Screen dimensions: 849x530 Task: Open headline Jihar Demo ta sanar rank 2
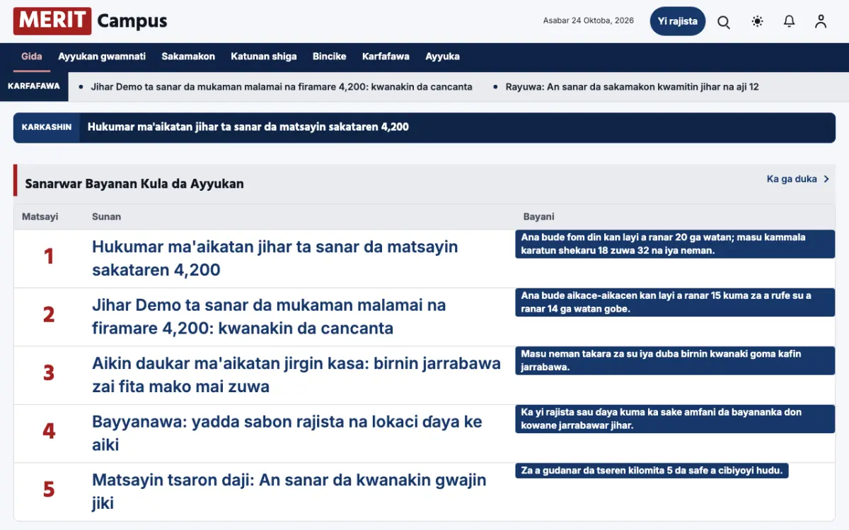pyautogui.click(x=269, y=317)
